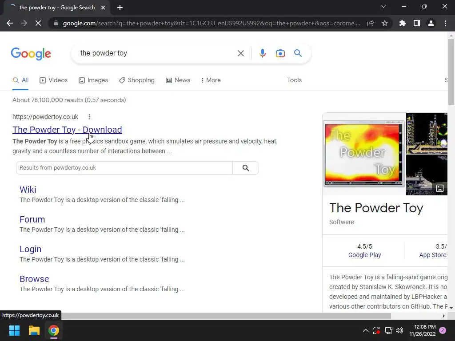This screenshot has height=341, width=455.
Task: Open the large Powder Toy fire thumbnail
Action: [364, 154]
